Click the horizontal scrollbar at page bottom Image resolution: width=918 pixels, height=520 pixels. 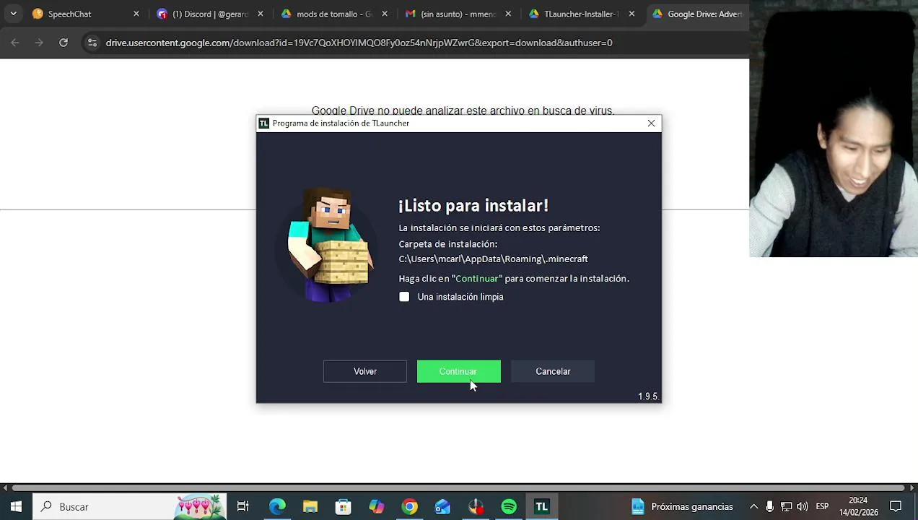(x=458, y=488)
